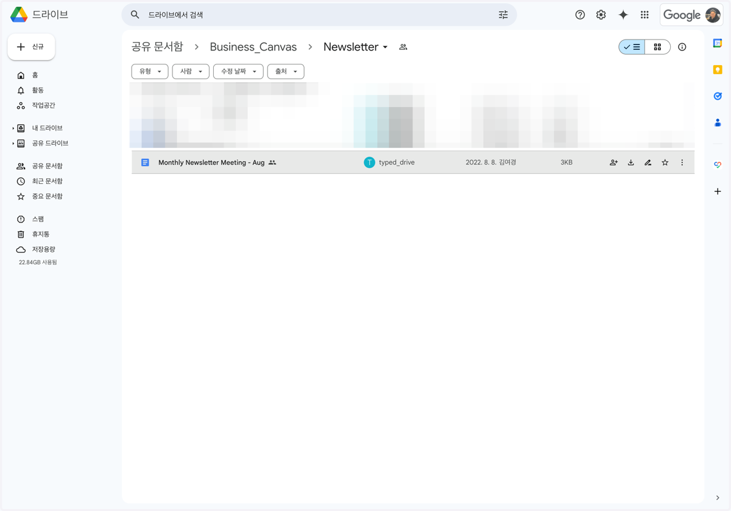Open the Settings gear icon
The image size is (731, 511).
click(x=601, y=15)
